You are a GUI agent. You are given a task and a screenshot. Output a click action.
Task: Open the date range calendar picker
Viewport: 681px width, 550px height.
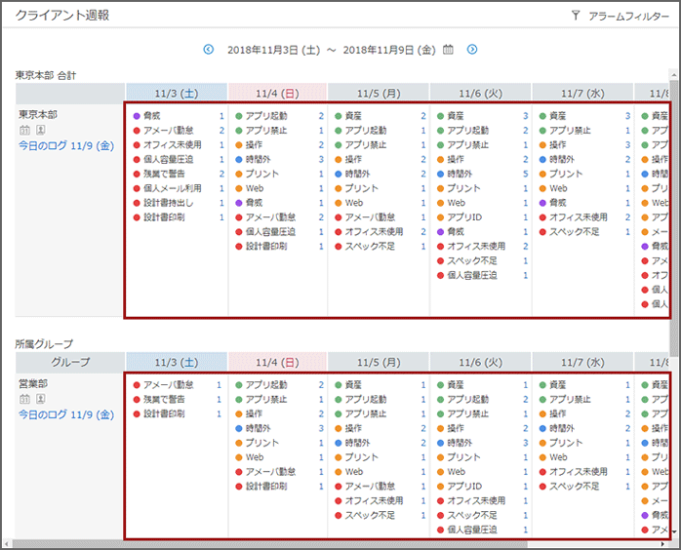pyautogui.click(x=449, y=50)
